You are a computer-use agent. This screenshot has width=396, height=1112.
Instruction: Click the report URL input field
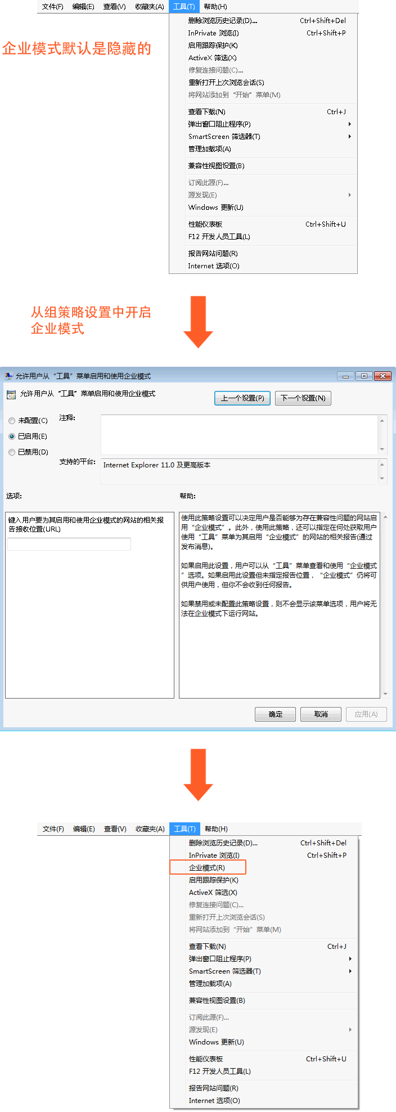tap(69, 544)
